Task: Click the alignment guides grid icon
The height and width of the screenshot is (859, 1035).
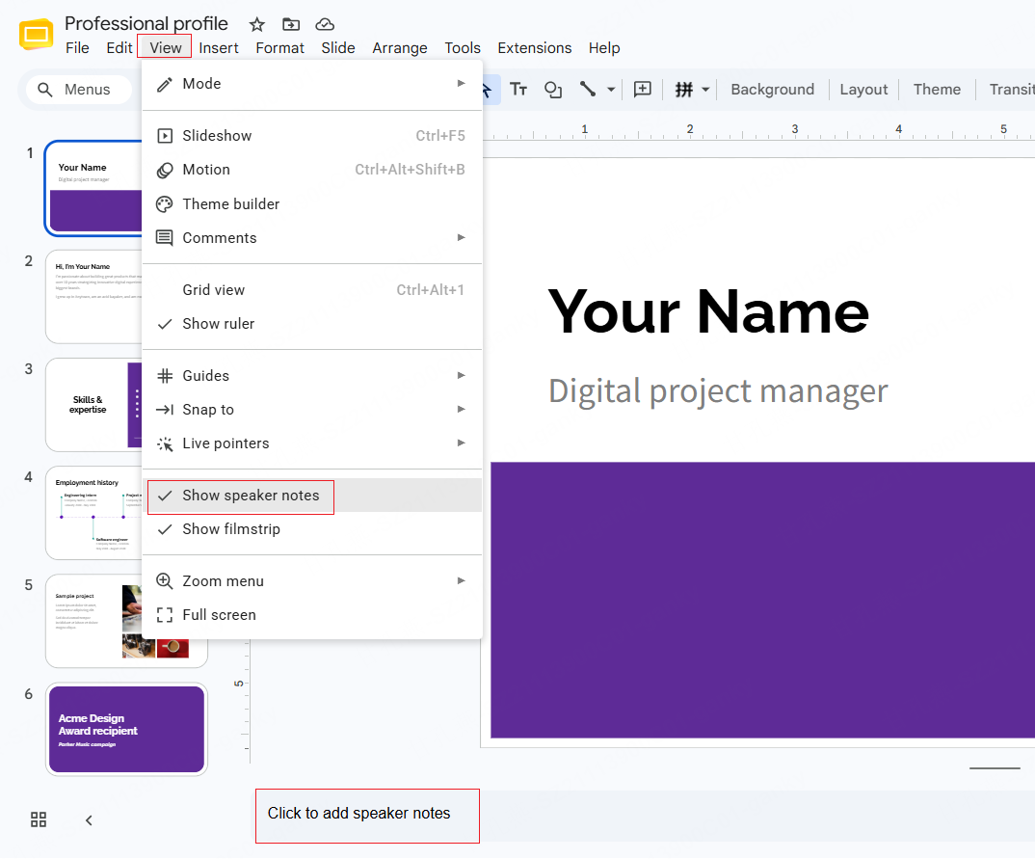Action: (x=684, y=89)
